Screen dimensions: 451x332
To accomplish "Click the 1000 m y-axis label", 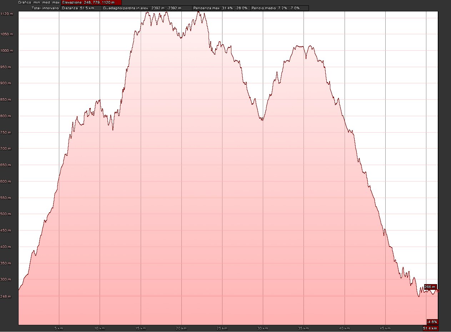I will 6,51.
